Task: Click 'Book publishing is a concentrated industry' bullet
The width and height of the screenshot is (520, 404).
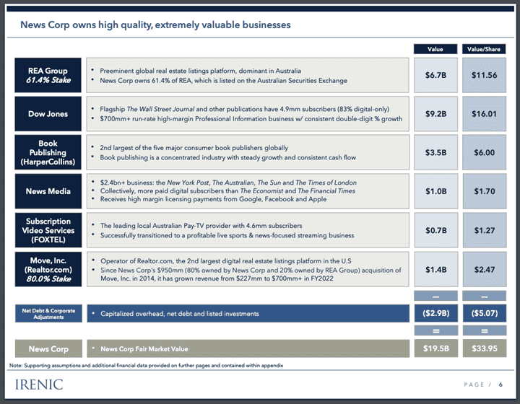Action: [227, 157]
